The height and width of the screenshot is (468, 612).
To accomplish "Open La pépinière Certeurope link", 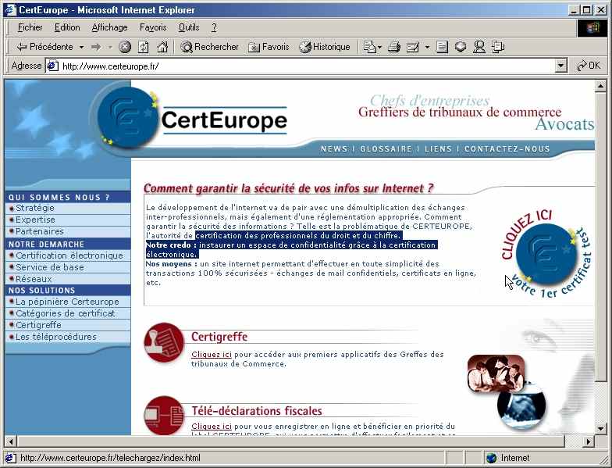I will pyautogui.click(x=67, y=302).
